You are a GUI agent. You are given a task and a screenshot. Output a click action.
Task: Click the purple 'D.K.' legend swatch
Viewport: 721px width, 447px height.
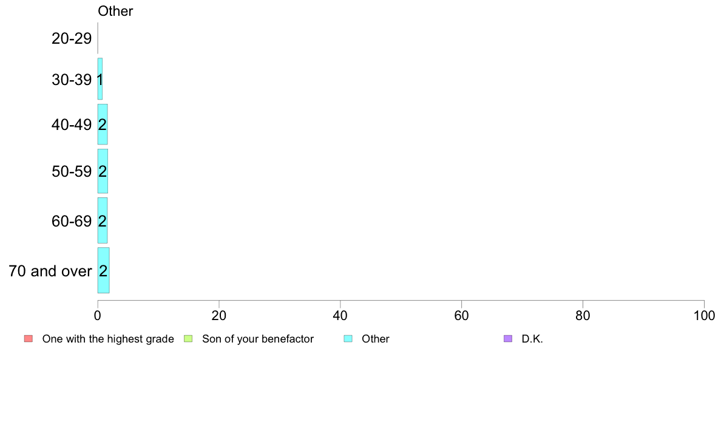point(508,339)
